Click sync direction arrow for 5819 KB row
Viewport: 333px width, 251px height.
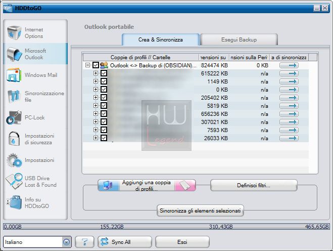click(289, 106)
